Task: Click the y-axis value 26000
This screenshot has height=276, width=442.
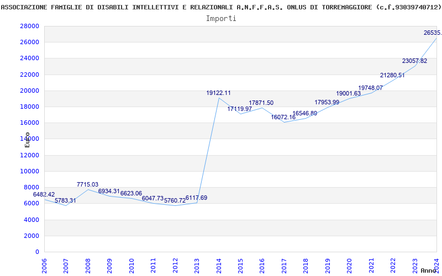Action: (30, 43)
